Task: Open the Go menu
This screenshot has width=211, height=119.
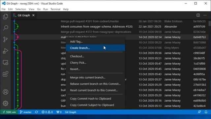Action: click(x=39, y=9)
